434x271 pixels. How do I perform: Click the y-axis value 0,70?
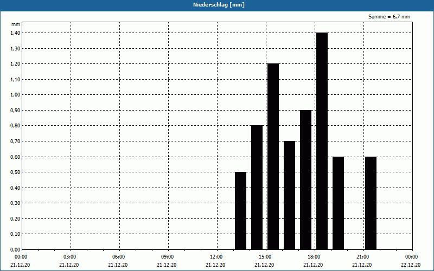click(16, 141)
